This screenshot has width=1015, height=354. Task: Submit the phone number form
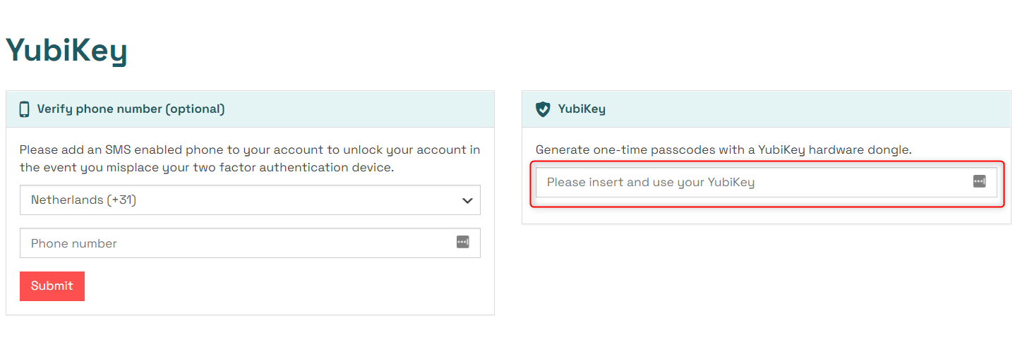52,286
